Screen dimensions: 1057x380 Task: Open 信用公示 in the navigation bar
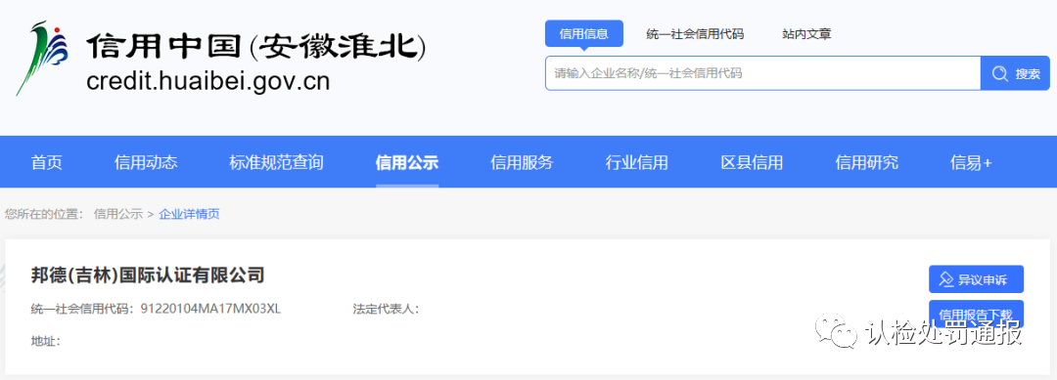(407, 162)
